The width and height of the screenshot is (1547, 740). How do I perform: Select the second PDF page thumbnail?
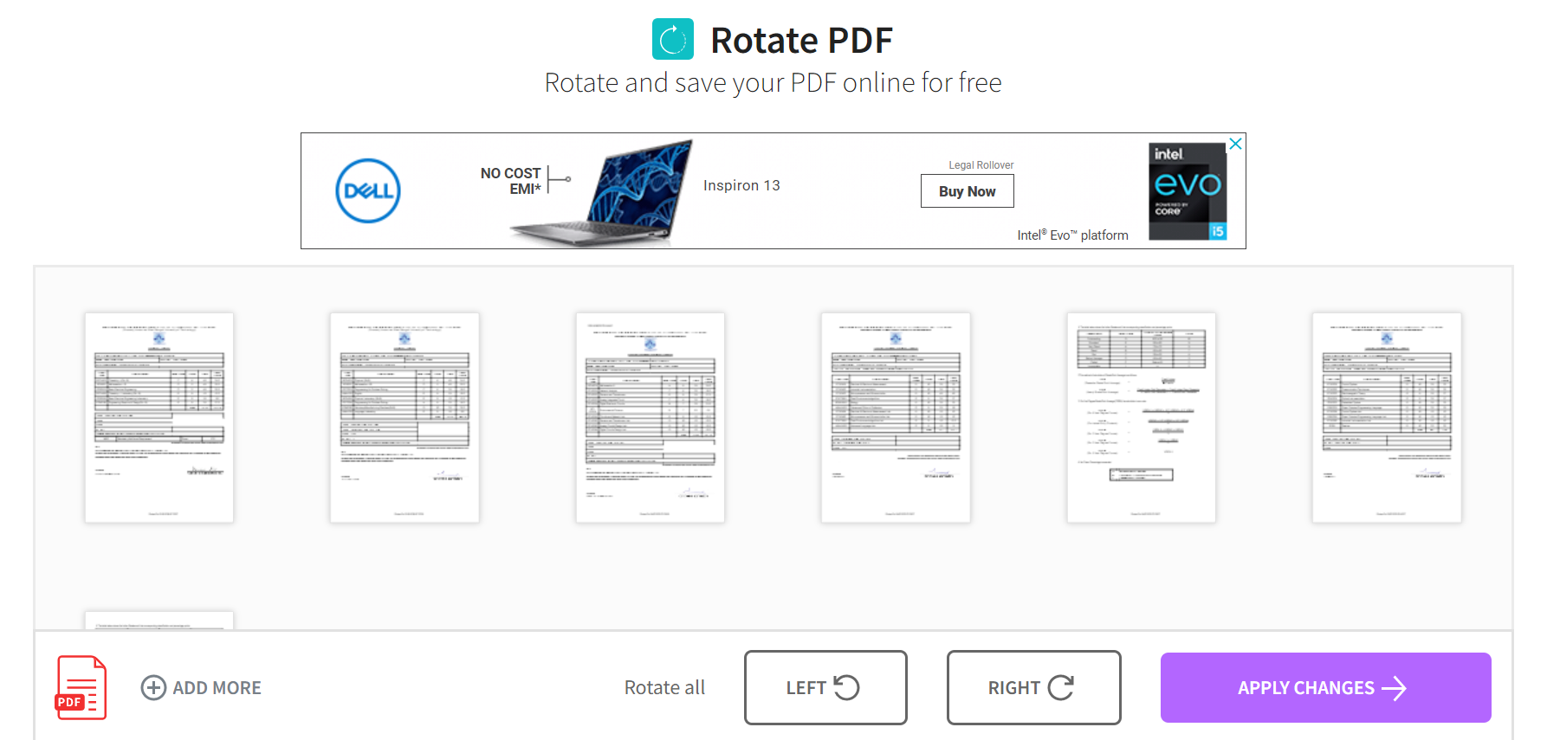click(405, 417)
